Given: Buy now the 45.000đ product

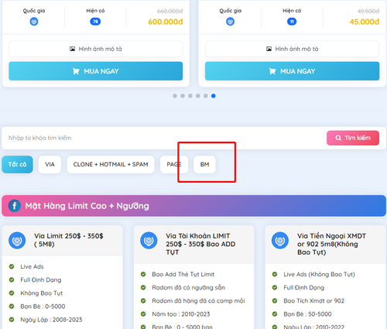Looking at the screenshot, I should coord(292,71).
